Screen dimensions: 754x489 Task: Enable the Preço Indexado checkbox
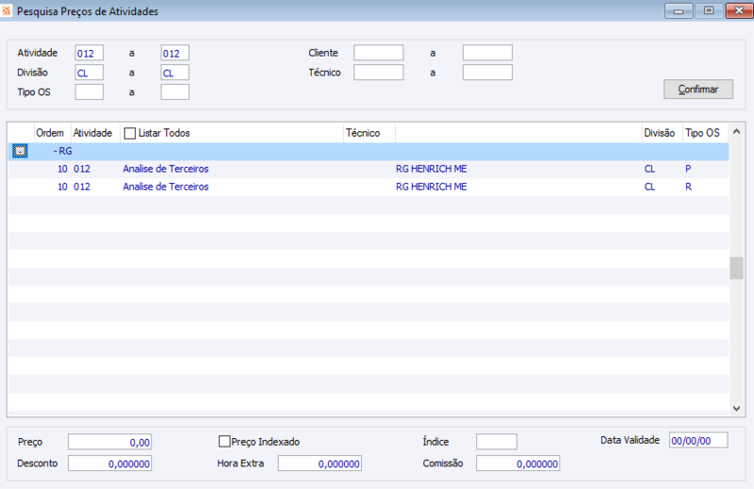[224, 441]
